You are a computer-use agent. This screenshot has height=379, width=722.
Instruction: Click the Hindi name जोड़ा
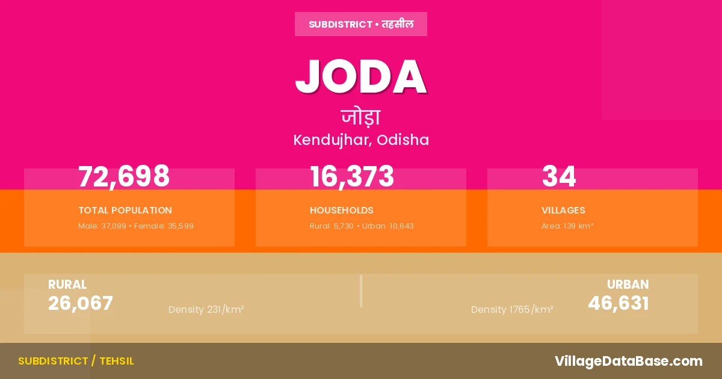[361, 116]
